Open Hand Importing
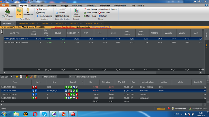209x117 pixels. 44,16
